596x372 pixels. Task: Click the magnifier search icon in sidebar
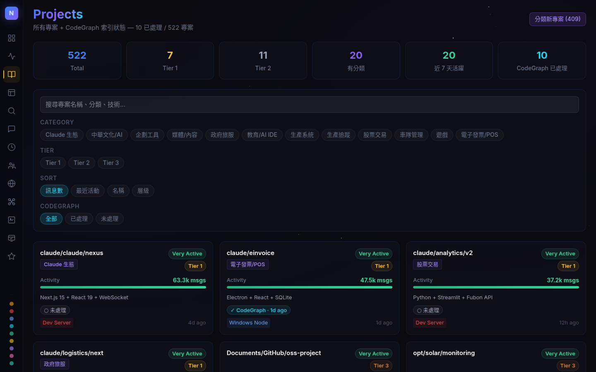click(12, 111)
